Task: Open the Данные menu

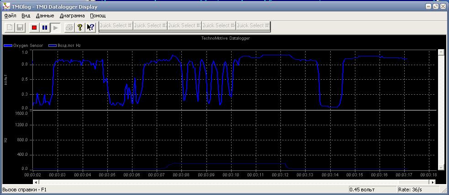Action: pos(45,15)
